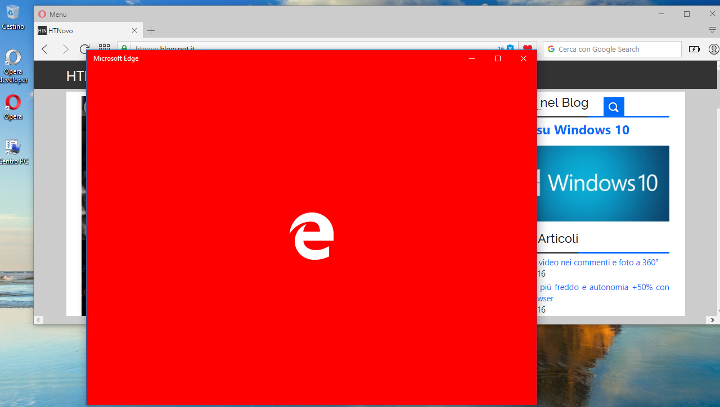This screenshot has width=720, height=407.
Task: Toggle the battery saver icon in Opera
Action: (x=695, y=49)
